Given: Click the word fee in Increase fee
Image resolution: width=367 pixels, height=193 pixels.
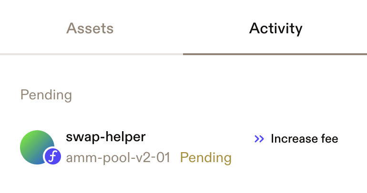Looking at the screenshot, I should [x=329, y=139].
